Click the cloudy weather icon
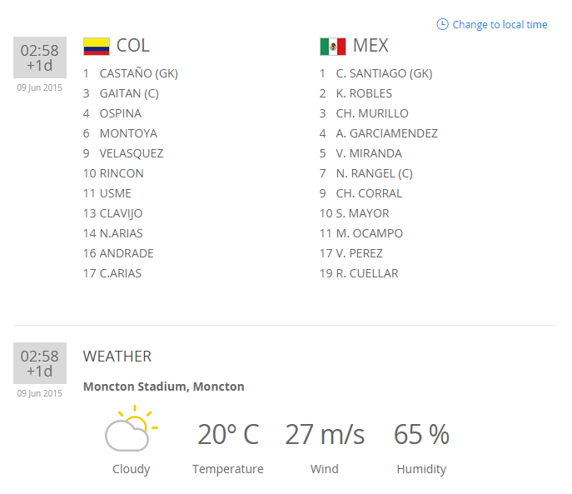The height and width of the screenshot is (494, 572). tap(130, 430)
